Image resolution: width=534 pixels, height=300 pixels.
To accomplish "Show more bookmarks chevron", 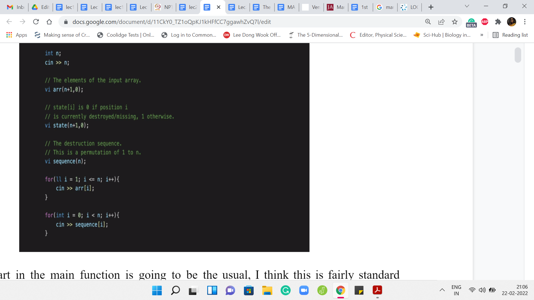I will [482, 35].
